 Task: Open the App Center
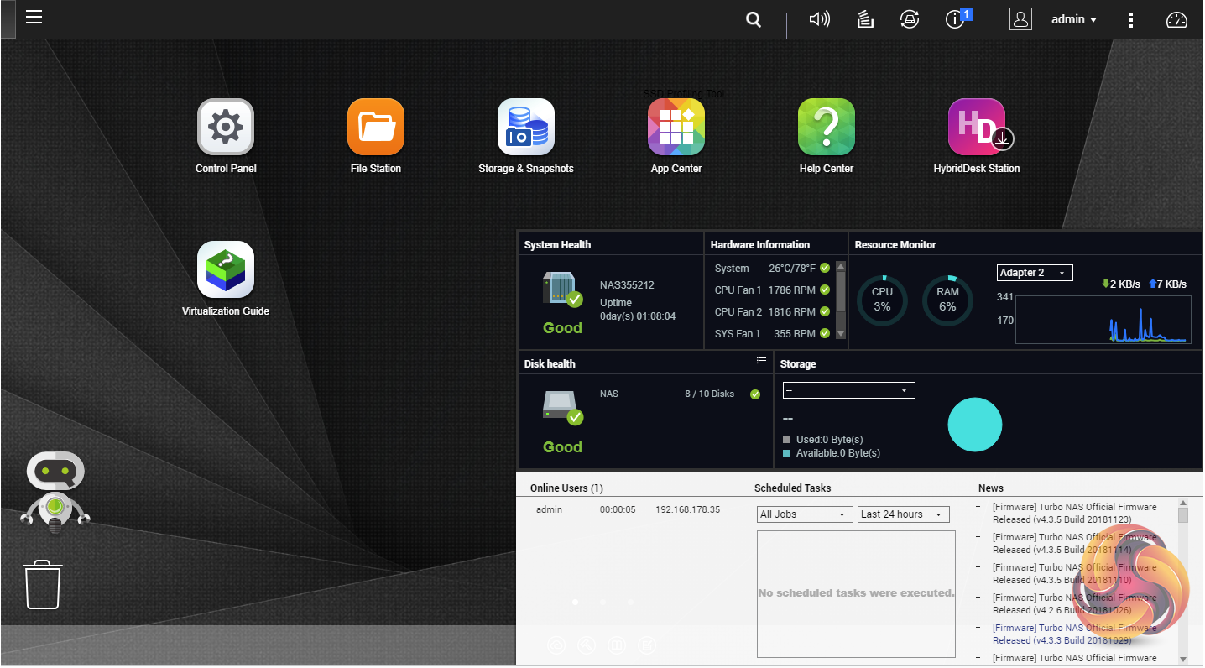click(676, 128)
